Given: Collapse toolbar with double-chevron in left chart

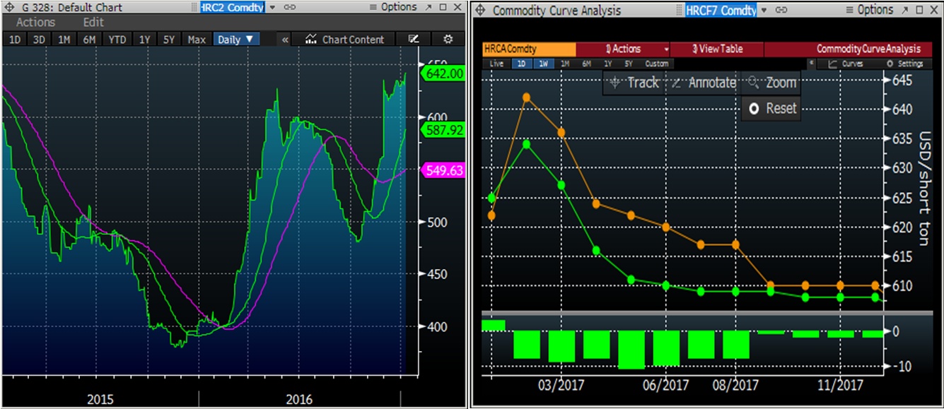Looking at the screenshot, I should click(285, 40).
